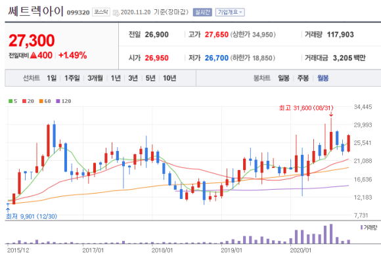Click the 전일 value 26,900
This screenshot has width=381, height=254.
click(157, 35)
